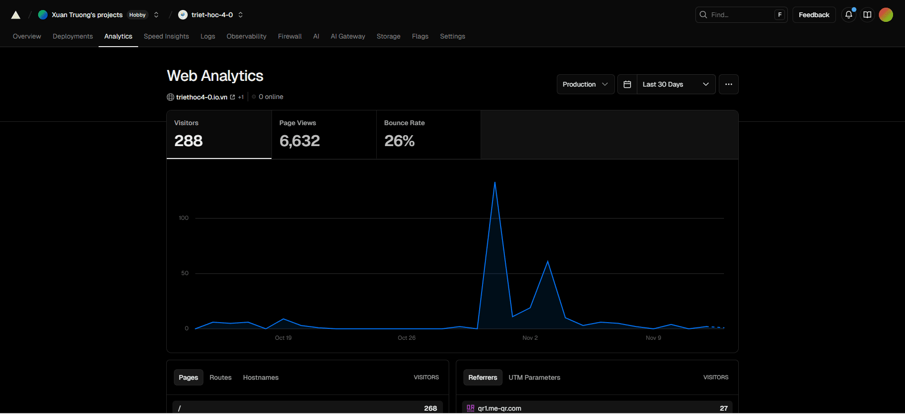Select the Bounce Rate metric card
Image resolution: width=905 pixels, height=414 pixels.
pos(428,135)
